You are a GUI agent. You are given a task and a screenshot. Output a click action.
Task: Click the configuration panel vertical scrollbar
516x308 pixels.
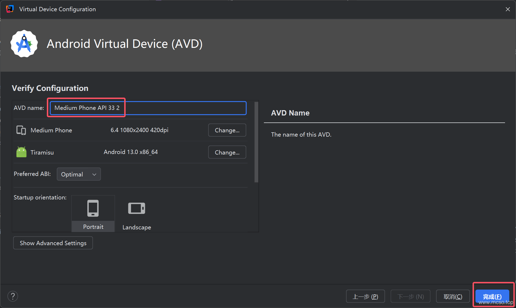(256, 142)
